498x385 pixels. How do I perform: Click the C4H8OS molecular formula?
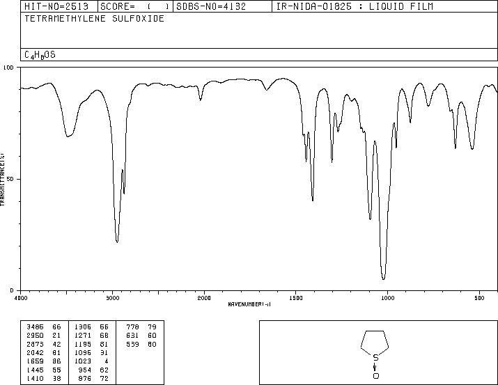coord(40,55)
